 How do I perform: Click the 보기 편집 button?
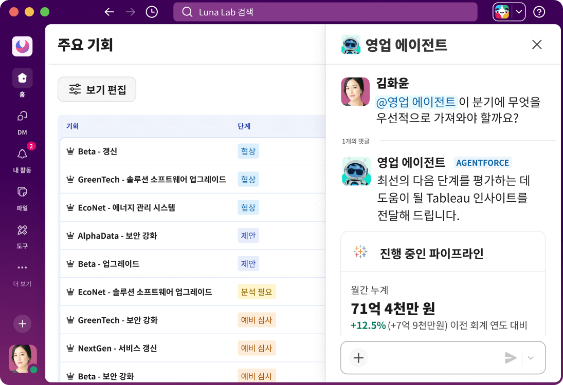(x=97, y=89)
